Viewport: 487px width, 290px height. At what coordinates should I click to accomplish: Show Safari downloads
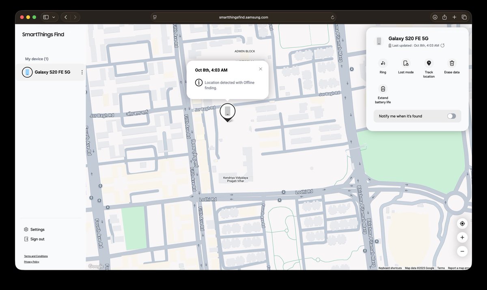pyautogui.click(x=435, y=17)
